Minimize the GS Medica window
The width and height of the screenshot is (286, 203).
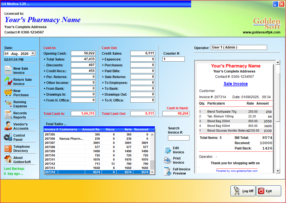click(275, 4)
